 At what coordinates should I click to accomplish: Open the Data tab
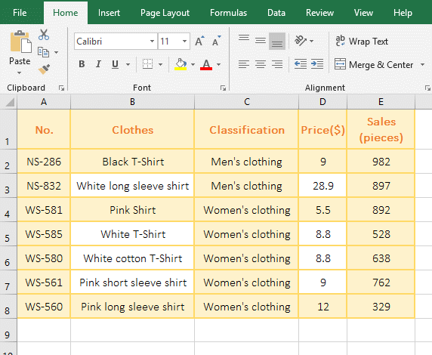point(276,13)
